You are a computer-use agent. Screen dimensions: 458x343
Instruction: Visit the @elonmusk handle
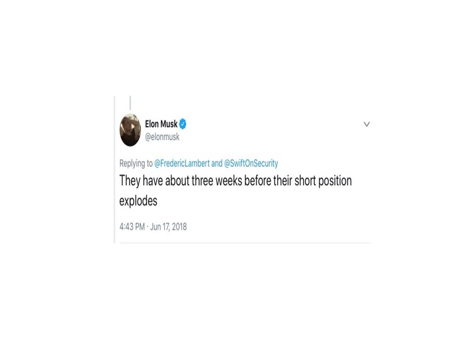point(162,137)
